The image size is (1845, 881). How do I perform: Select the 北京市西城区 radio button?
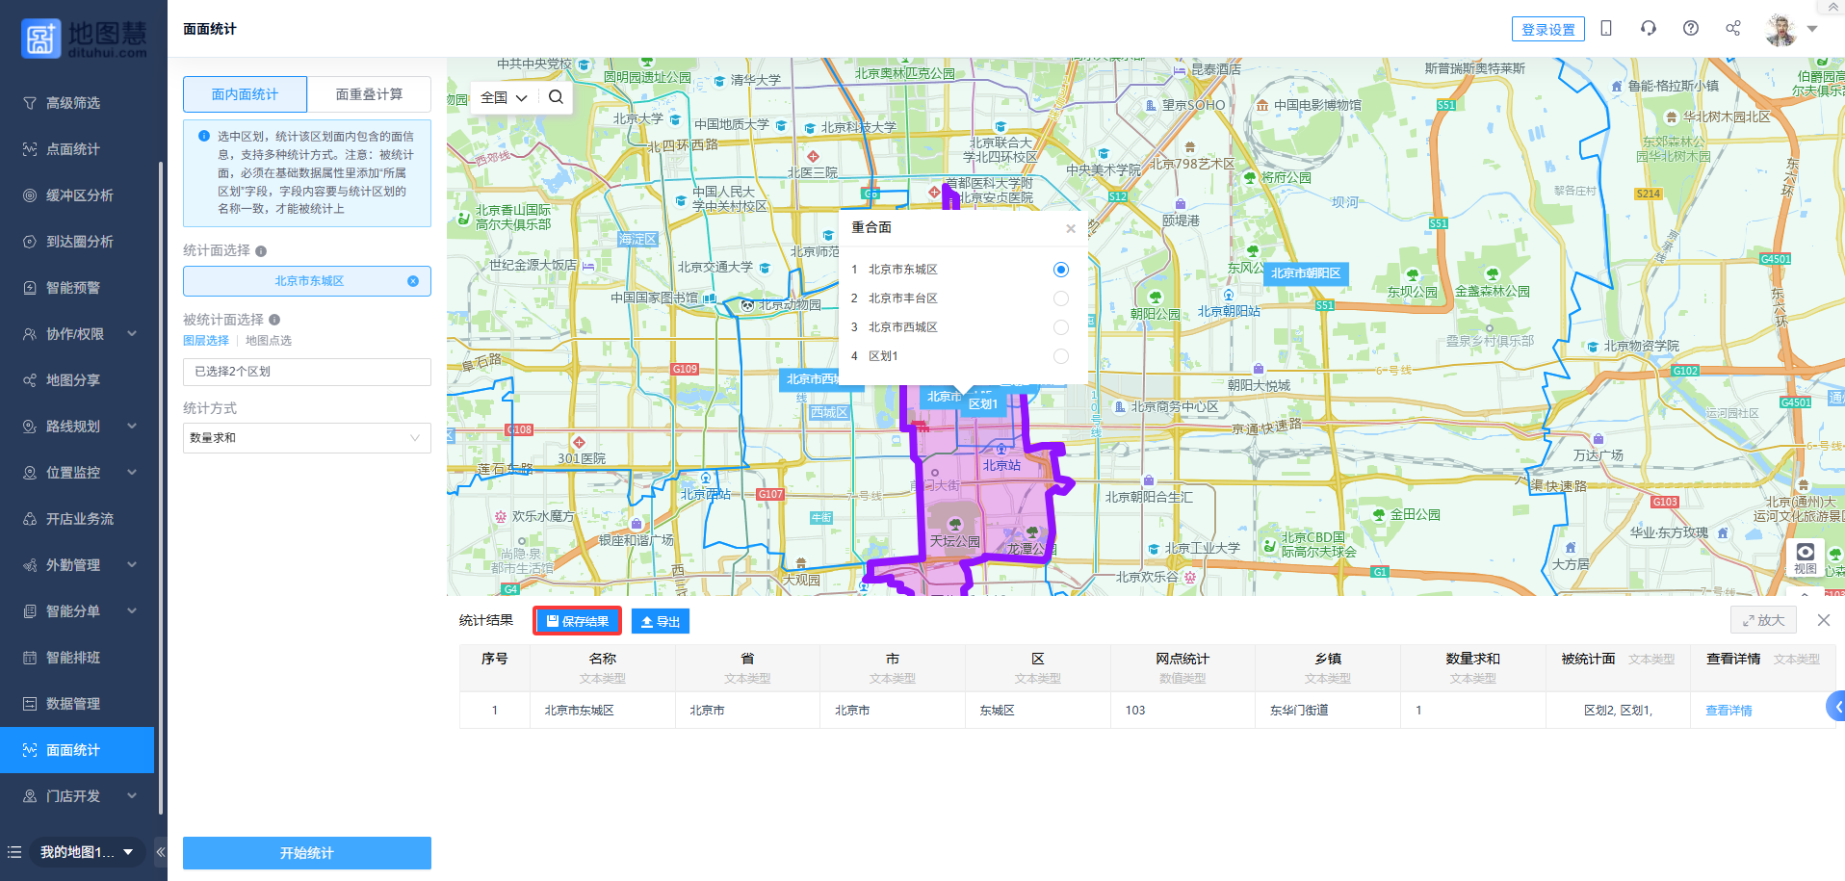pos(1060,327)
